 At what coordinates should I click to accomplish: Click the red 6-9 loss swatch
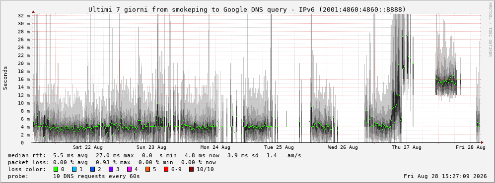tap(166, 169)
